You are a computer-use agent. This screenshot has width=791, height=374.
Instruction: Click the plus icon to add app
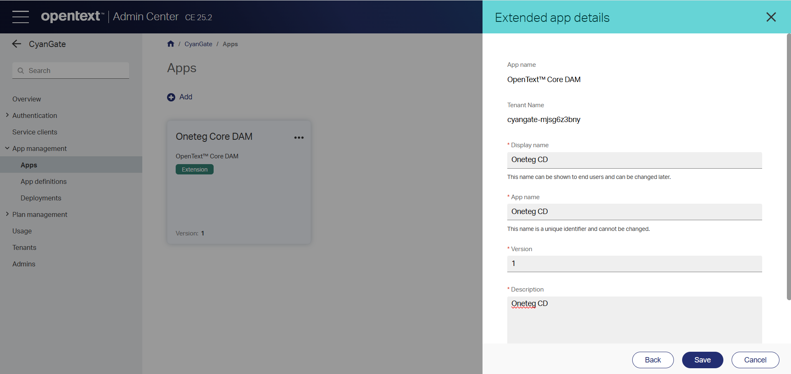click(171, 97)
